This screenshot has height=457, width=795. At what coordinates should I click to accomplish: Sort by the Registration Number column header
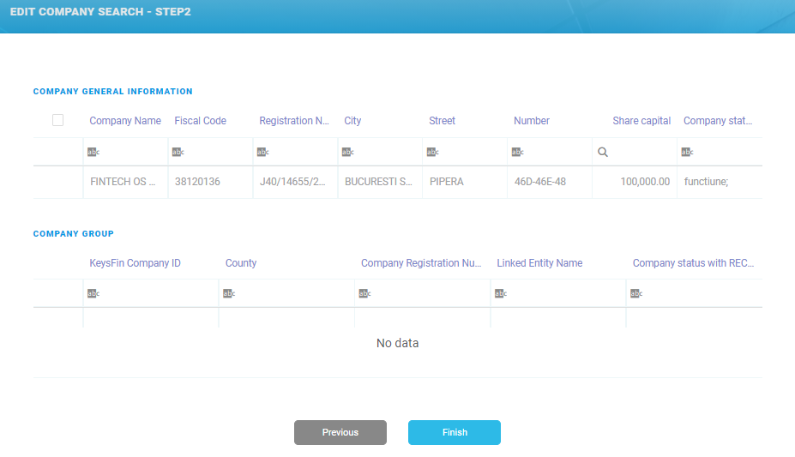(294, 121)
